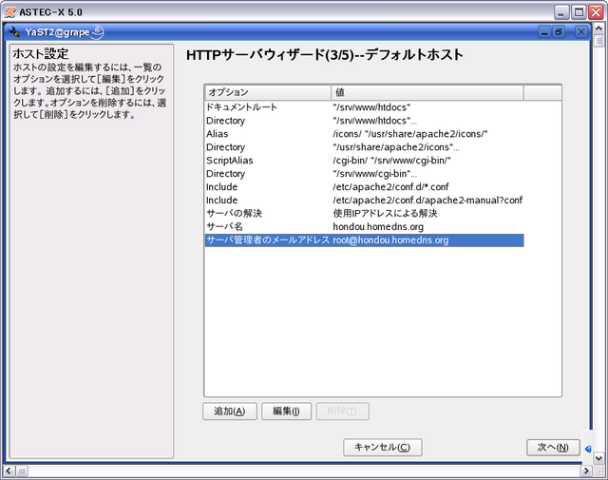Screen dimensions: 608x480
Task: Click the vertical scrollbar thumb
Action: pos(599,41)
